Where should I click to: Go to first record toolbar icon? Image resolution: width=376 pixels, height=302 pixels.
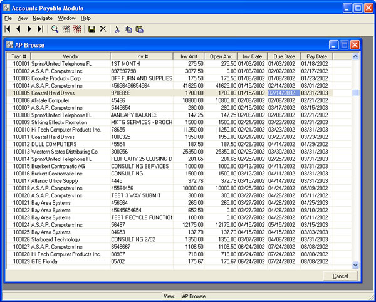[x=8, y=29]
